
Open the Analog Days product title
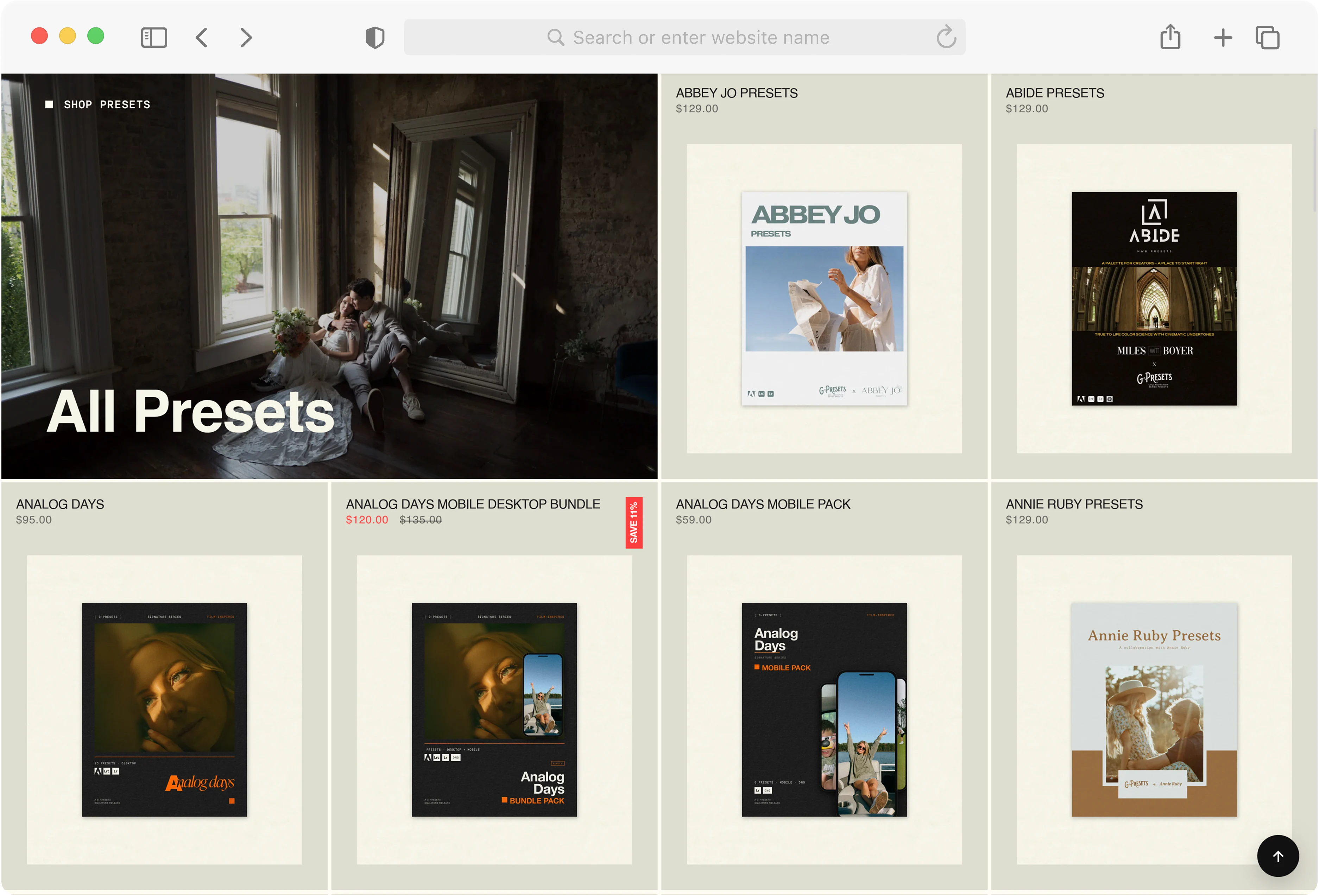point(60,504)
